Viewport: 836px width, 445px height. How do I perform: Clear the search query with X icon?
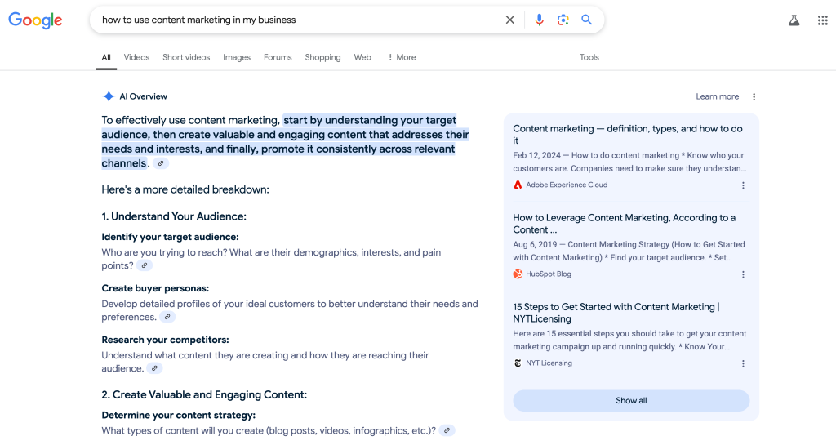click(x=510, y=20)
